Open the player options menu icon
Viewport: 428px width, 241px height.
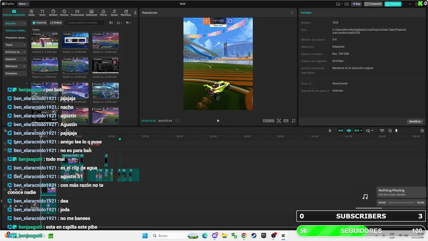click(292, 13)
